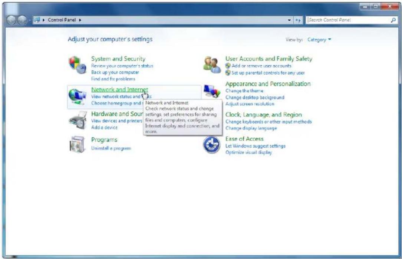Click Set up parental controls for any user
The height and width of the screenshot is (259, 402).
coord(268,73)
